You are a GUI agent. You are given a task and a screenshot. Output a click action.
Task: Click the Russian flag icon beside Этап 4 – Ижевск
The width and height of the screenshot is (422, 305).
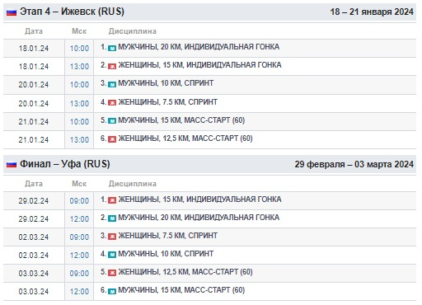(x=12, y=12)
